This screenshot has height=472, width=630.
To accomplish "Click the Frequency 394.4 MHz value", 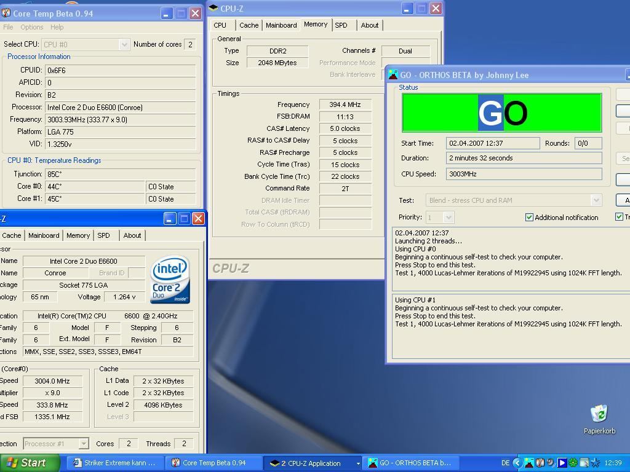I will [x=345, y=104].
